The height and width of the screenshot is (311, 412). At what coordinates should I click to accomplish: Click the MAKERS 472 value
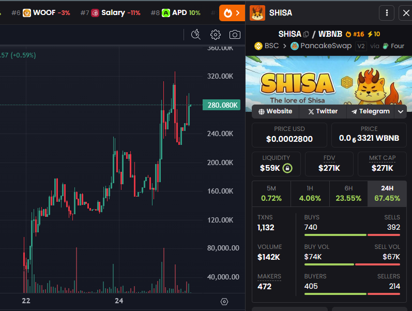[x=264, y=287]
